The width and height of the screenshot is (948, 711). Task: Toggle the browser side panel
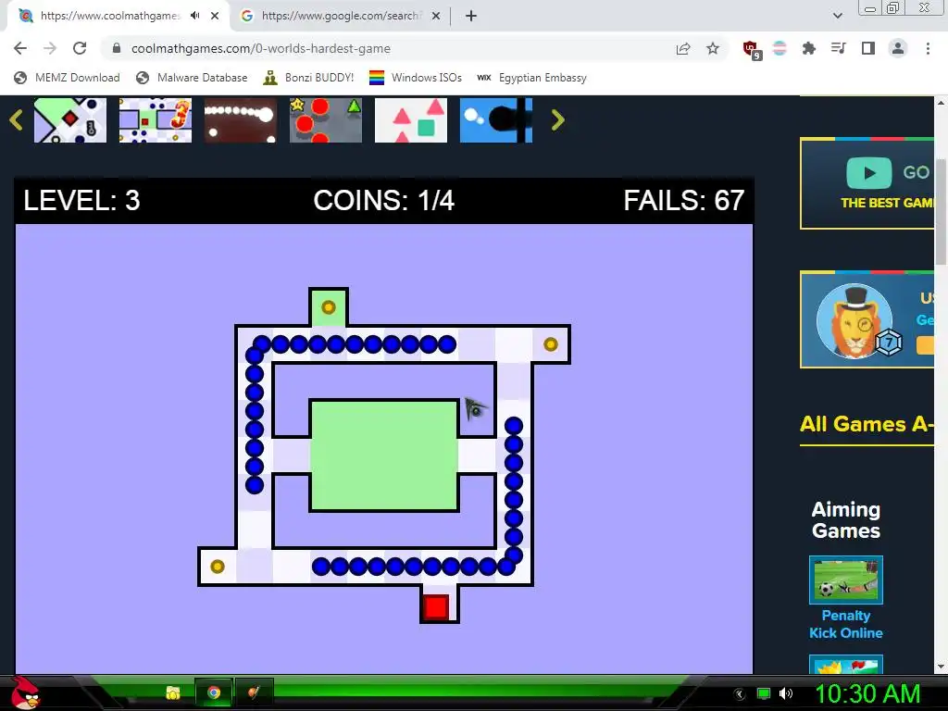[x=868, y=48]
